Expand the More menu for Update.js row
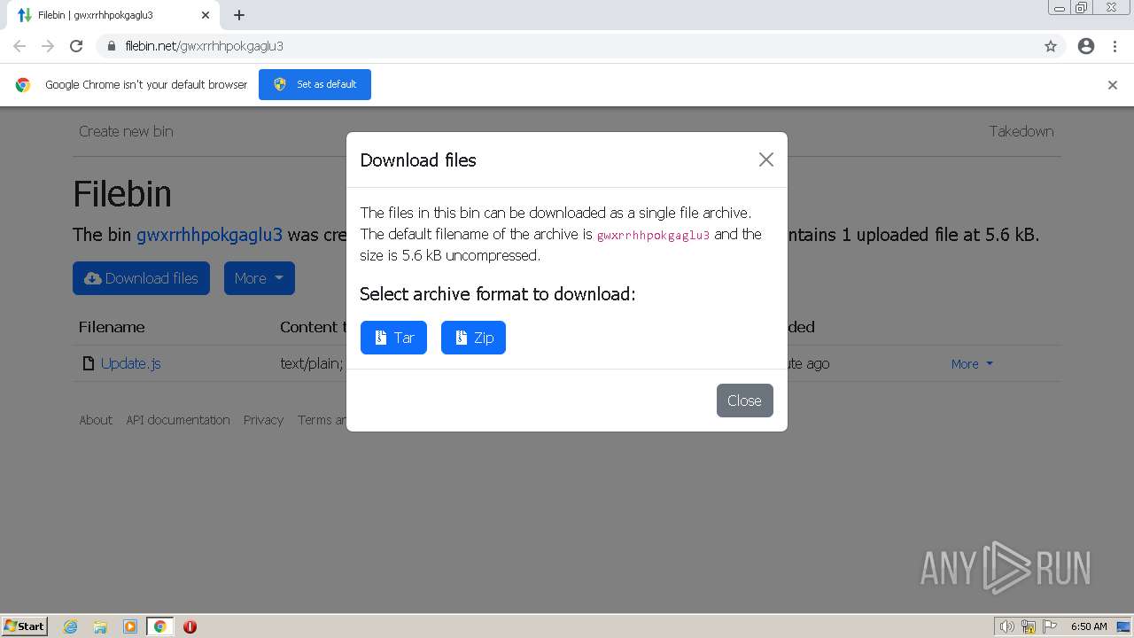Image resolution: width=1134 pixels, height=638 pixels. [972, 363]
